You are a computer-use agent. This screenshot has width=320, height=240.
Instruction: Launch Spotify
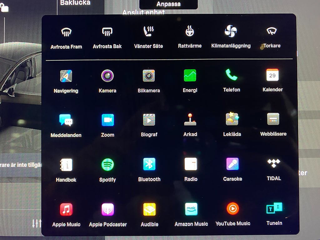(x=107, y=165)
